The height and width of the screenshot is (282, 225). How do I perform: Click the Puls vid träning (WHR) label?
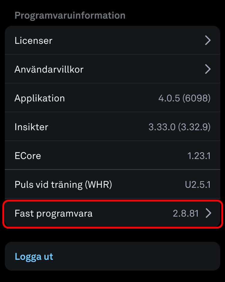(x=63, y=184)
